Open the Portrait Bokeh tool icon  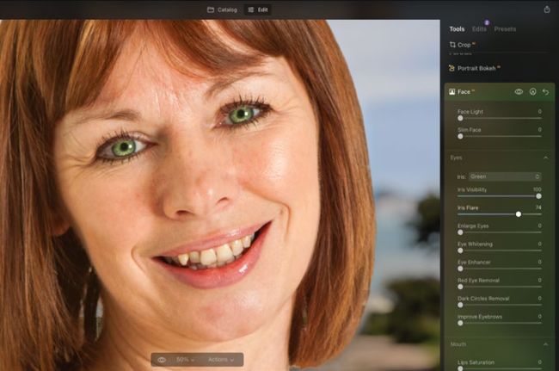[452, 67]
